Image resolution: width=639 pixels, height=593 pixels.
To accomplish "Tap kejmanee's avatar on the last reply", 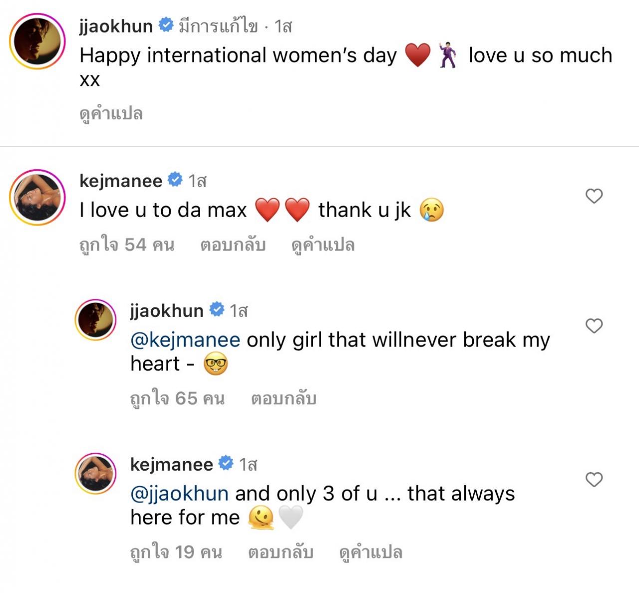I will pos(95,474).
